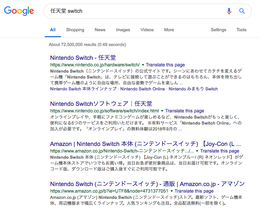Open the News tab
Screen dimensions: 260x213
point(100,30)
